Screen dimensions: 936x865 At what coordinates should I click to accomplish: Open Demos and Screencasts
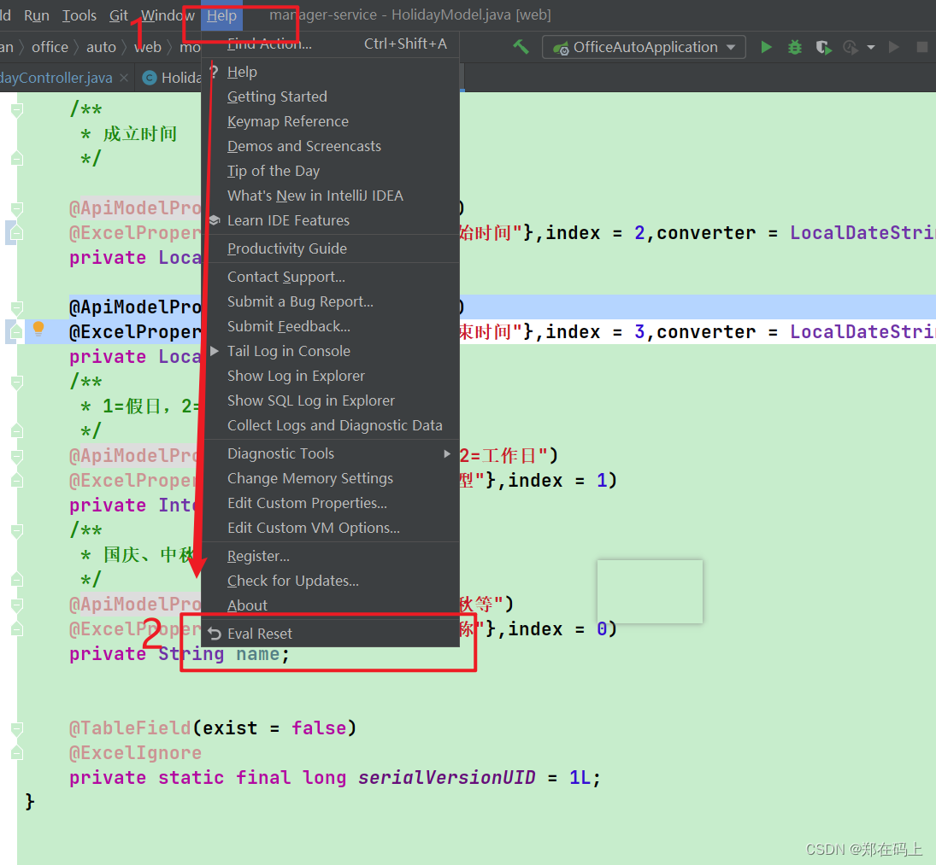[x=332, y=146]
